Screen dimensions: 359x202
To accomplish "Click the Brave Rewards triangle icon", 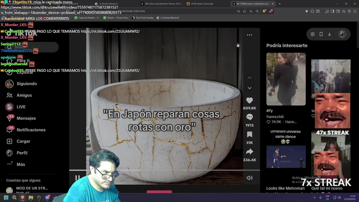I will [271, 11].
